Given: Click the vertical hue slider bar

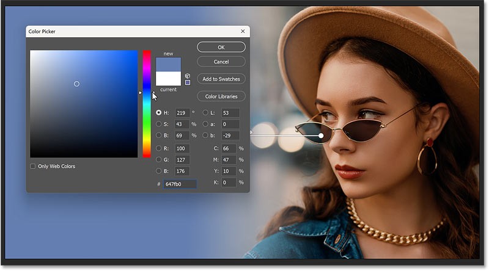Looking at the screenshot, I should [147, 104].
